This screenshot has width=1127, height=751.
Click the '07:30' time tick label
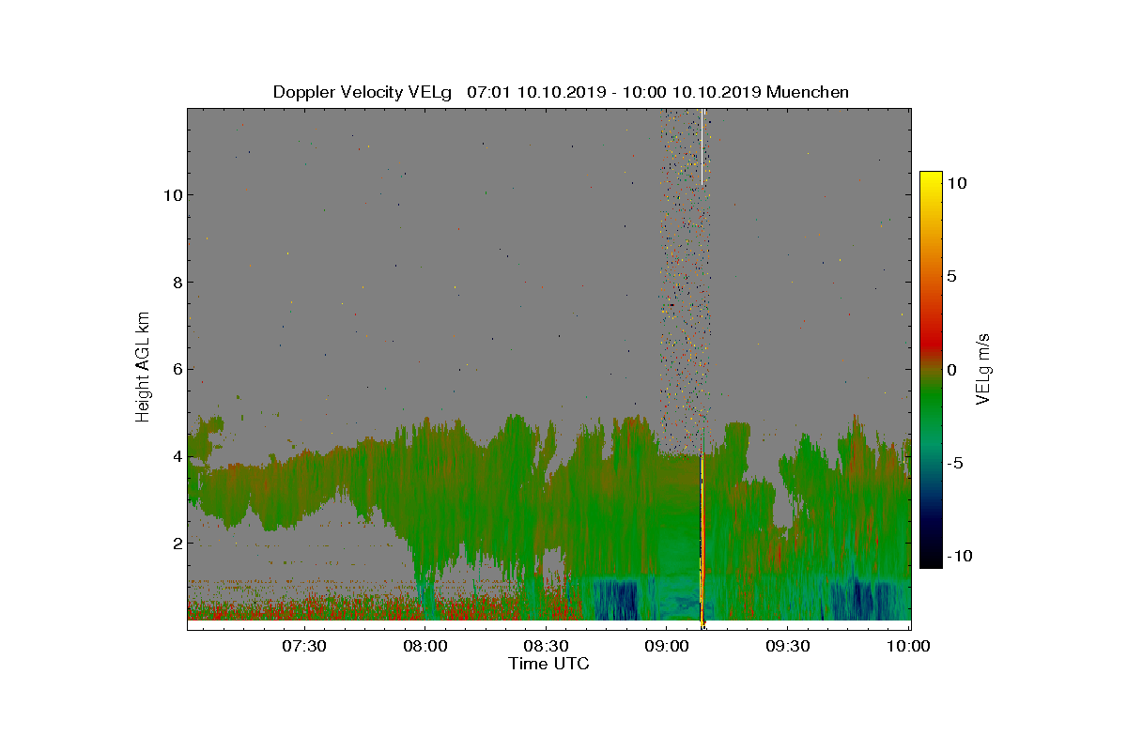(303, 646)
